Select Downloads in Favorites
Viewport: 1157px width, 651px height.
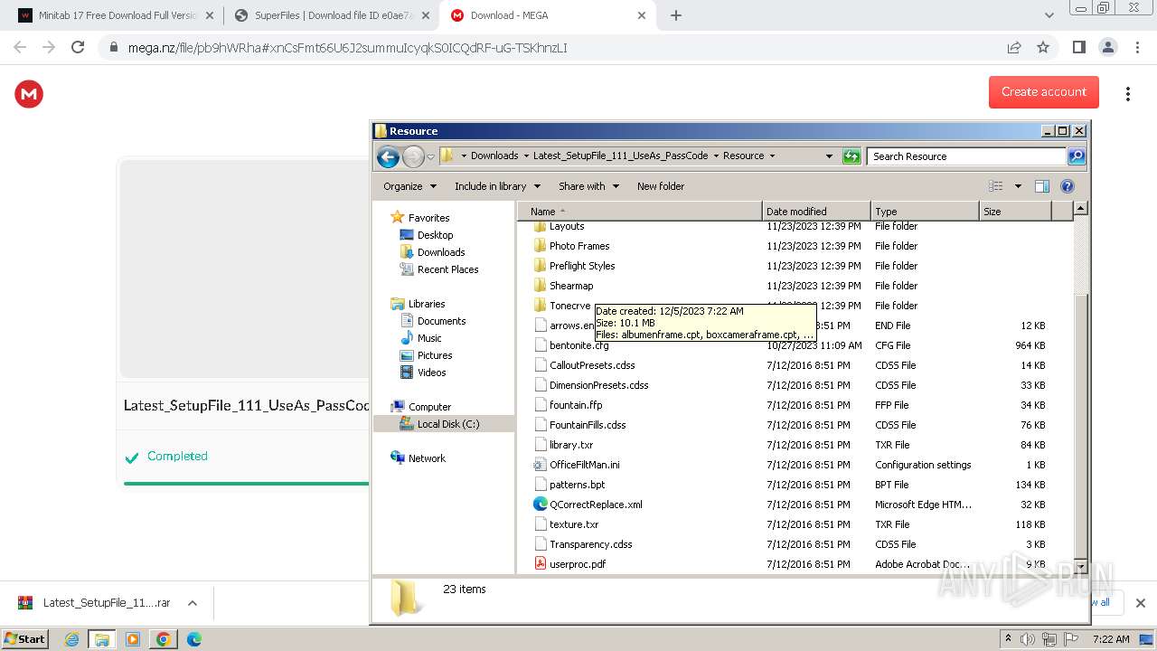[x=441, y=252]
